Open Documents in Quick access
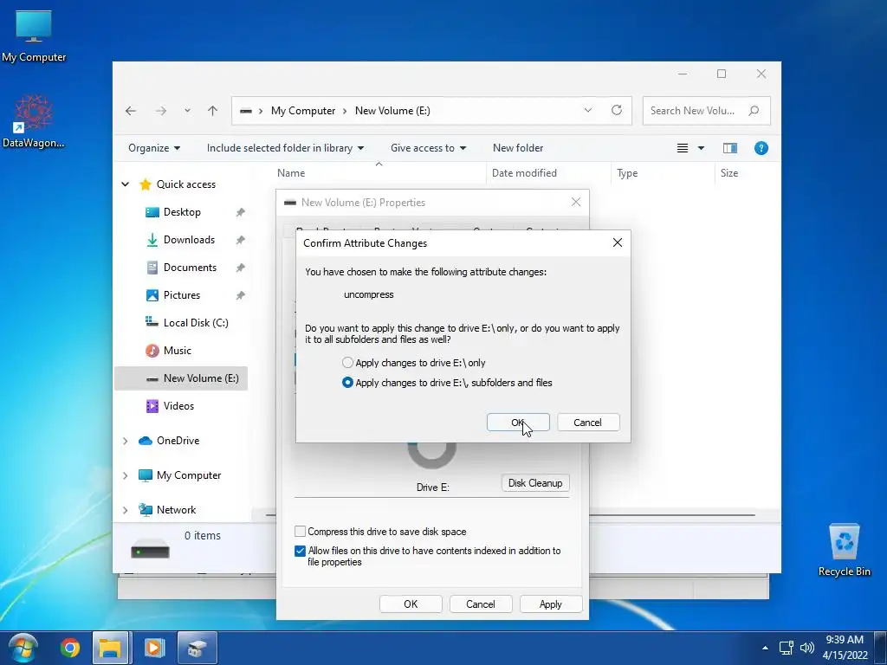 pos(190,268)
